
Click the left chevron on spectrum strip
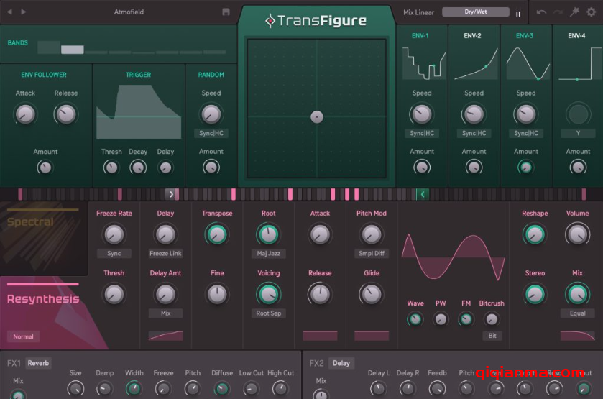click(423, 194)
